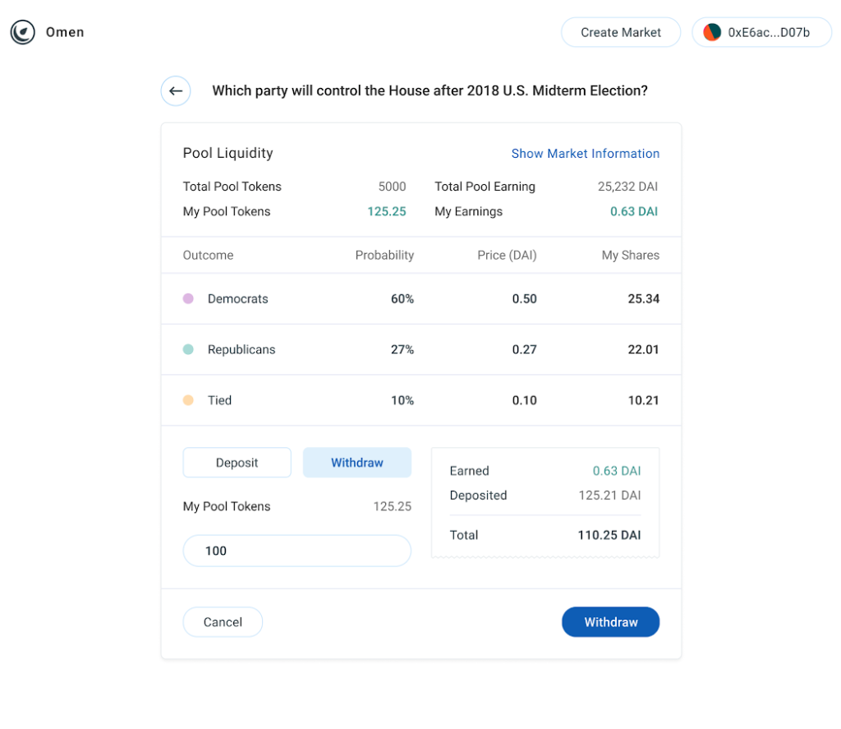Click the green 125.25 pool tokens value
841x729 pixels.
click(387, 211)
